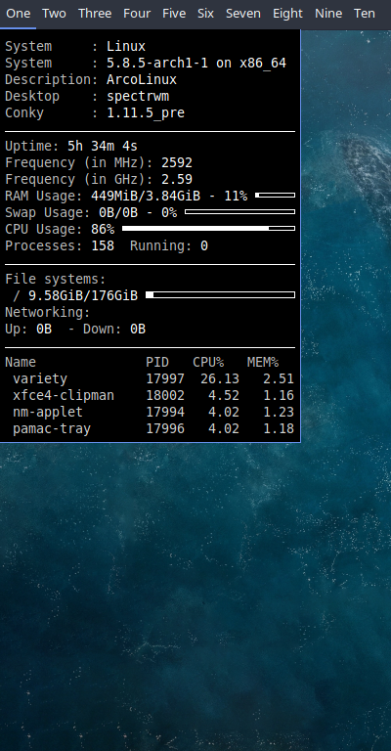Switch to workspace One
The height and width of the screenshot is (751, 391).
point(19,14)
